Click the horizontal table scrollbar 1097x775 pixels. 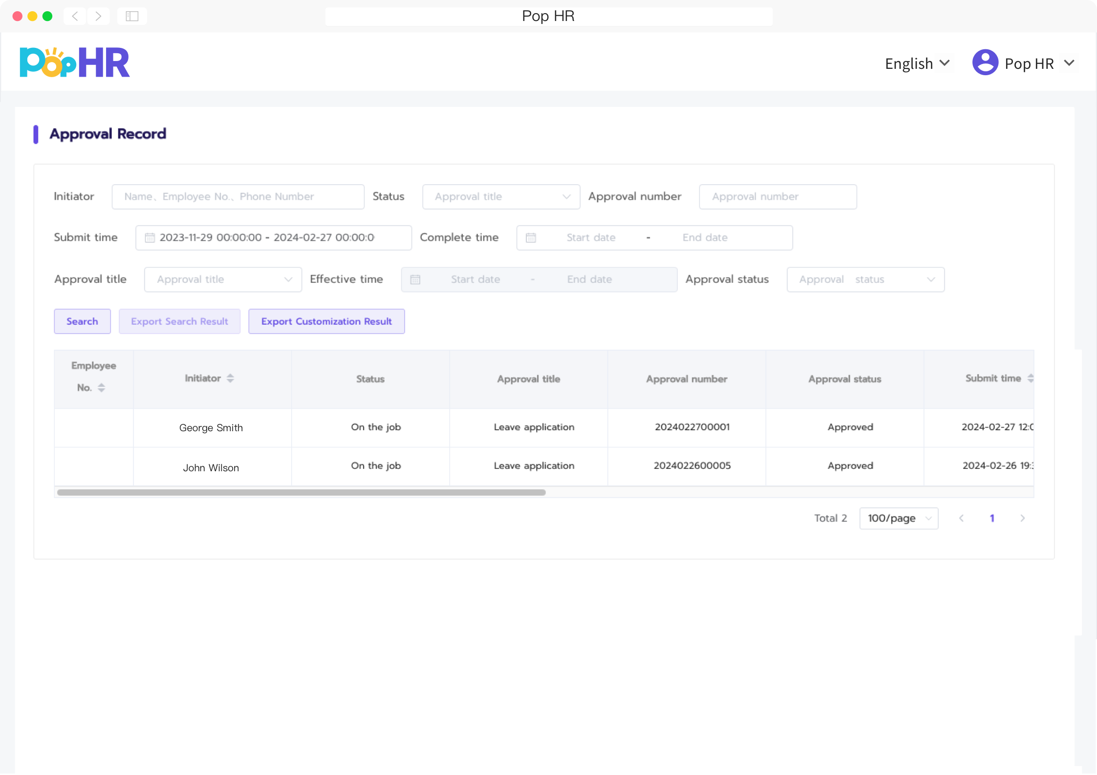tap(301, 492)
